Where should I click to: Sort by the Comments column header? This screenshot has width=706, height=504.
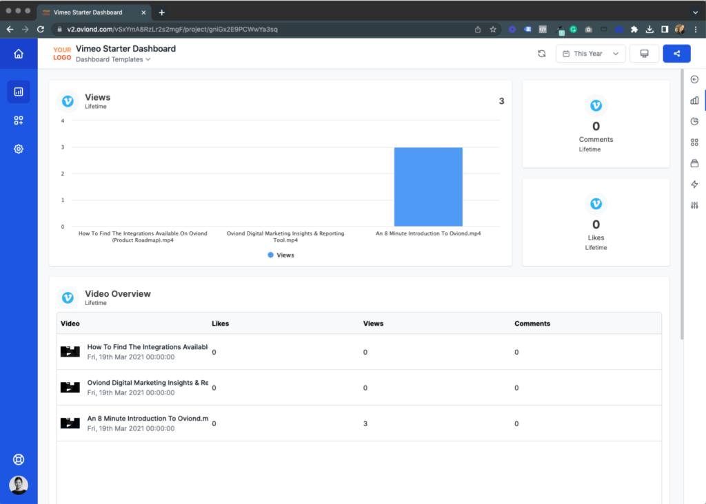tap(532, 323)
